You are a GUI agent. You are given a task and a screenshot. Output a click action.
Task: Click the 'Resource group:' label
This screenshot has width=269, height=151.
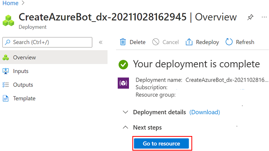[156, 95]
